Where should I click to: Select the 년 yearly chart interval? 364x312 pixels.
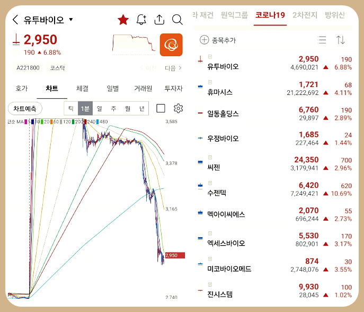click(142, 109)
